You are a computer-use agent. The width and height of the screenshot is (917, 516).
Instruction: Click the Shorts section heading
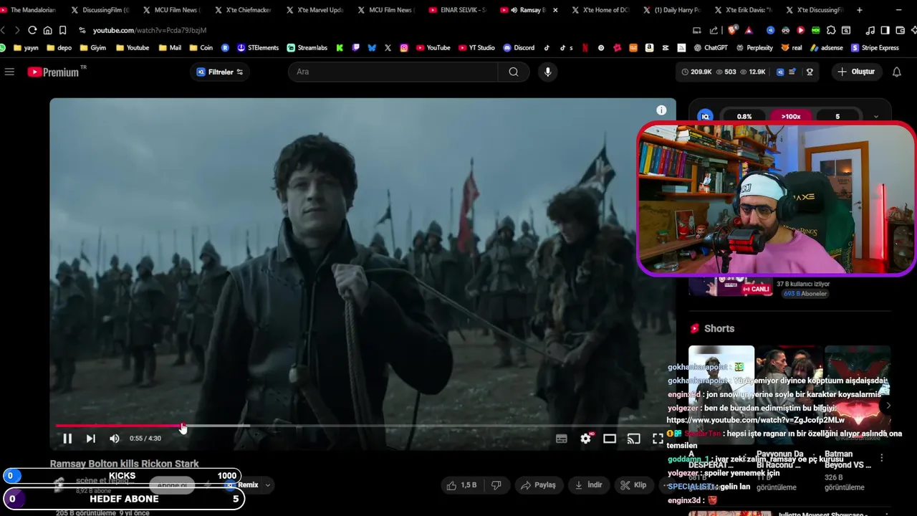[719, 328]
